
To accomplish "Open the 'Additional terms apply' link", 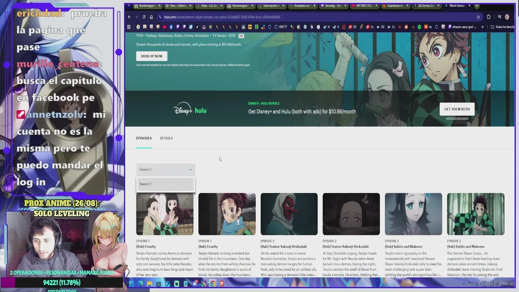I will [x=457, y=118].
